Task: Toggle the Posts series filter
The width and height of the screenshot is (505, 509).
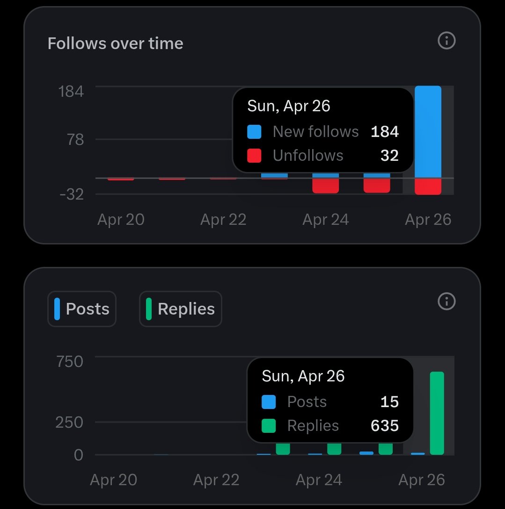Action: point(82,308)
